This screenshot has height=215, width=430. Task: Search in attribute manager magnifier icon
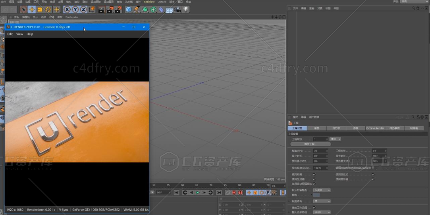coord(413,117)
